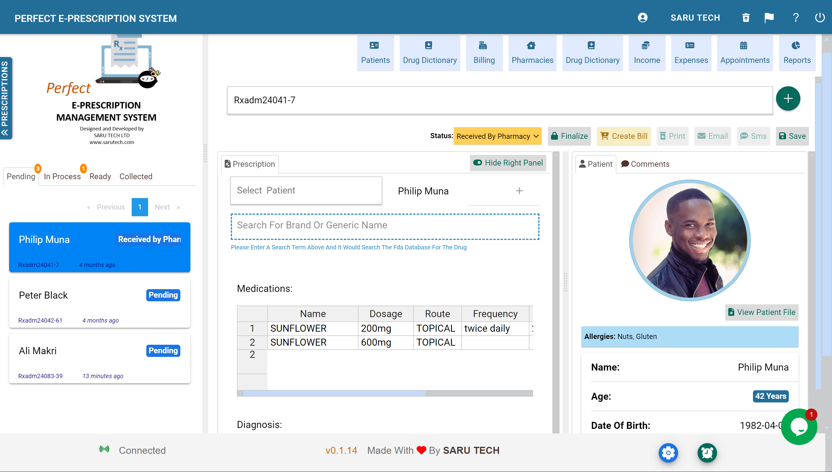Image resolution: width=832 pixels, height=472 pixels.
Task: Add new prescription with green plus button
Action: click(x=788, y=98)
